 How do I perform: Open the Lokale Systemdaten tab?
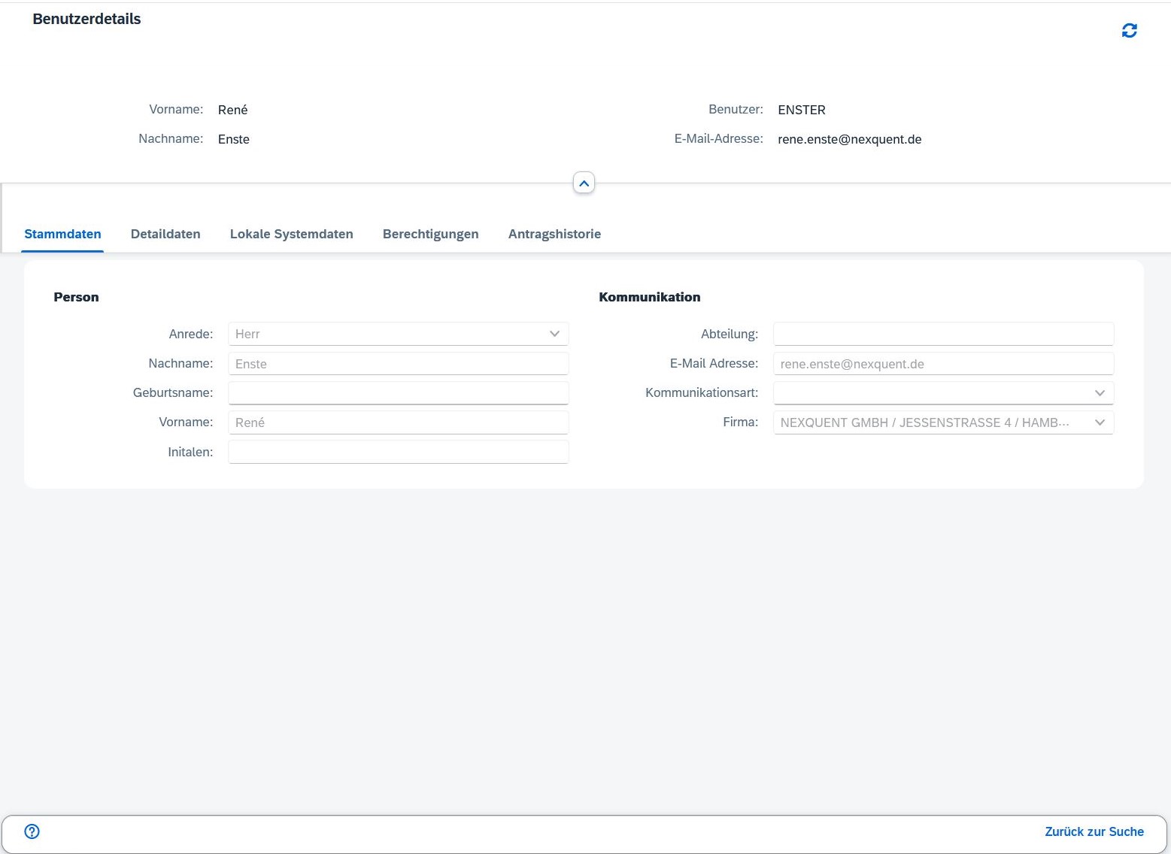click(291, 234)
